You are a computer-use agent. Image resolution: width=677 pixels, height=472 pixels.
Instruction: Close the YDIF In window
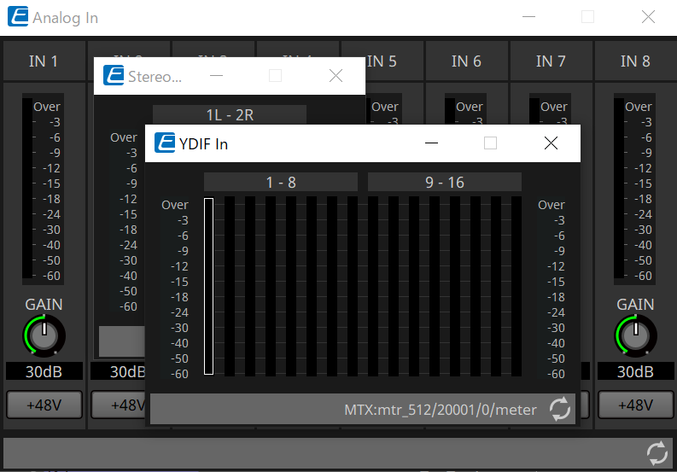551,143
